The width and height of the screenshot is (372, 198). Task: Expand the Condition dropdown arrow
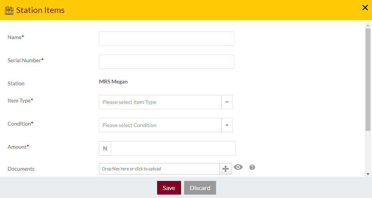tap(227, 125)
